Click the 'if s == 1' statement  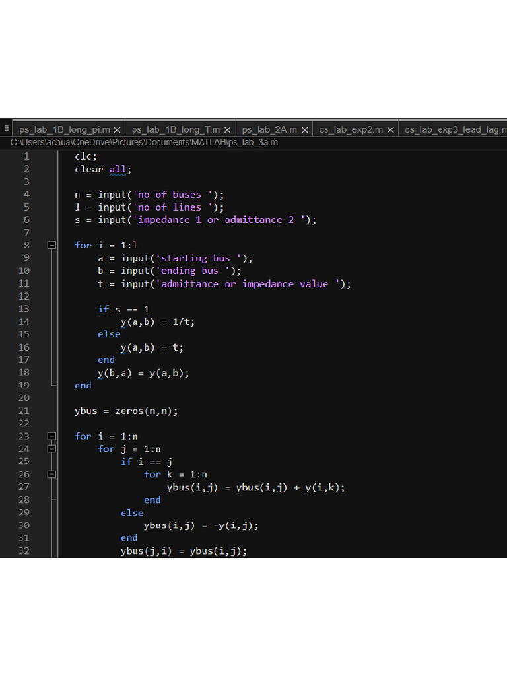123,309
